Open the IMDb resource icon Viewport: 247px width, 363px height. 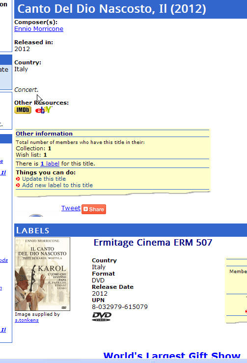point(23,110)
